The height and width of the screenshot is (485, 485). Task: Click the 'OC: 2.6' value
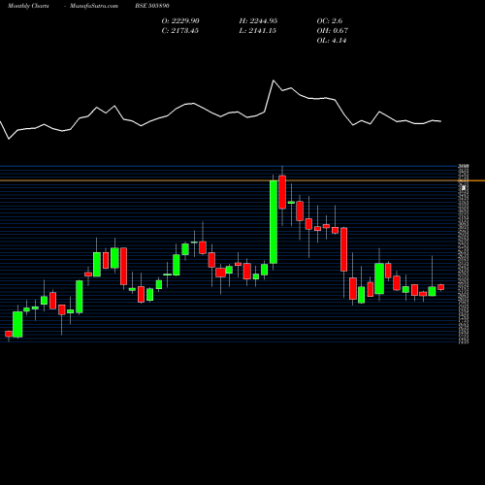[x=330, y=20]
